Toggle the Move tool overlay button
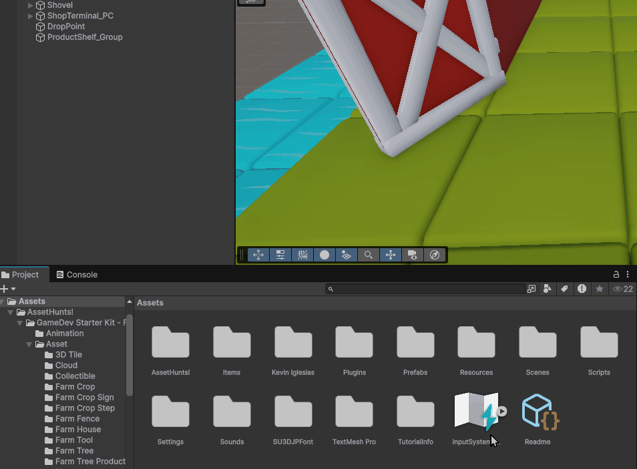The height and width of the screenshot is (469, 637). (x=258, y=255)
